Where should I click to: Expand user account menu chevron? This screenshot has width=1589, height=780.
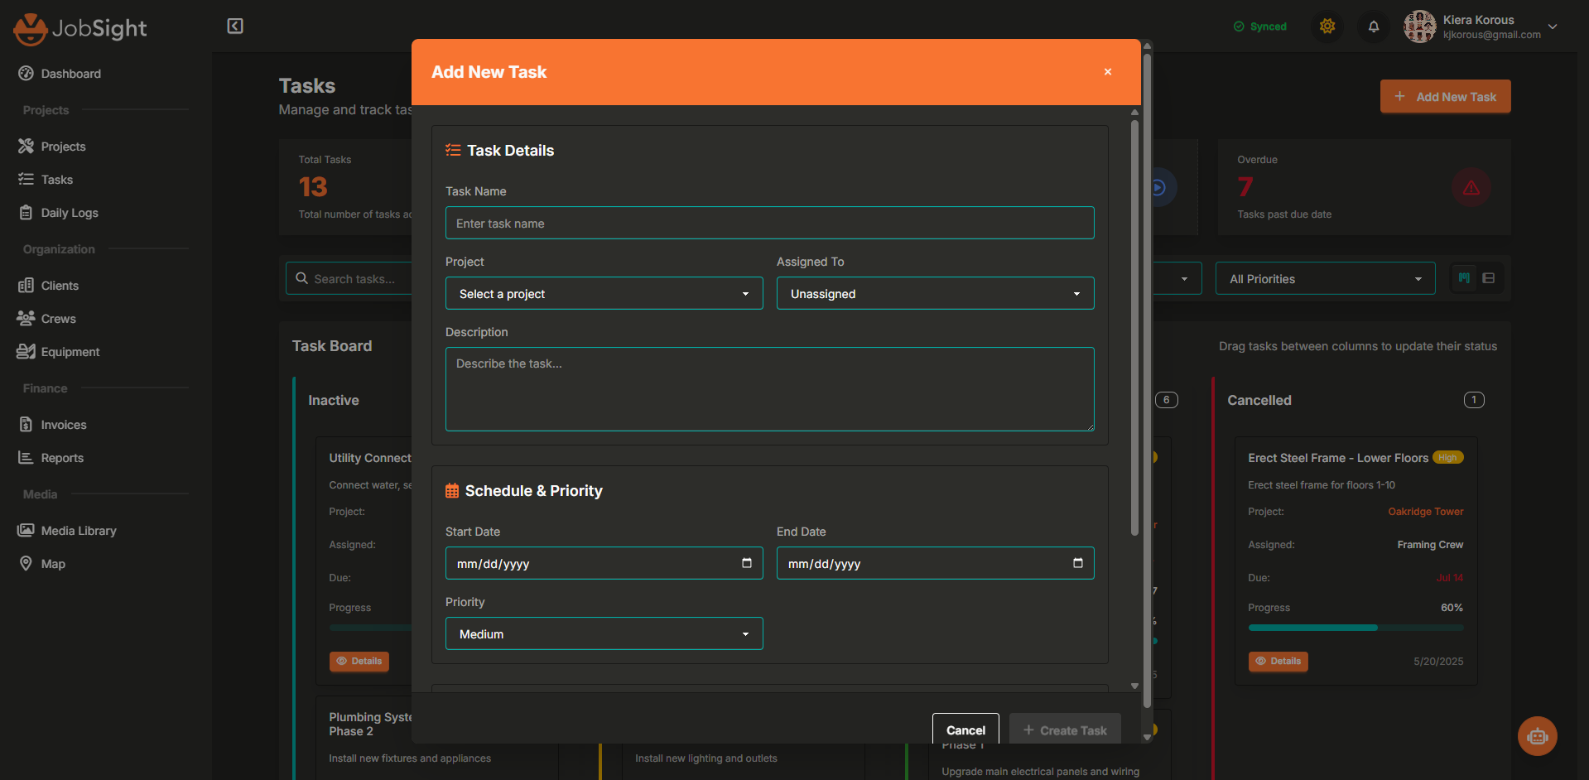pyautogui.click(x=1553, y=26)
